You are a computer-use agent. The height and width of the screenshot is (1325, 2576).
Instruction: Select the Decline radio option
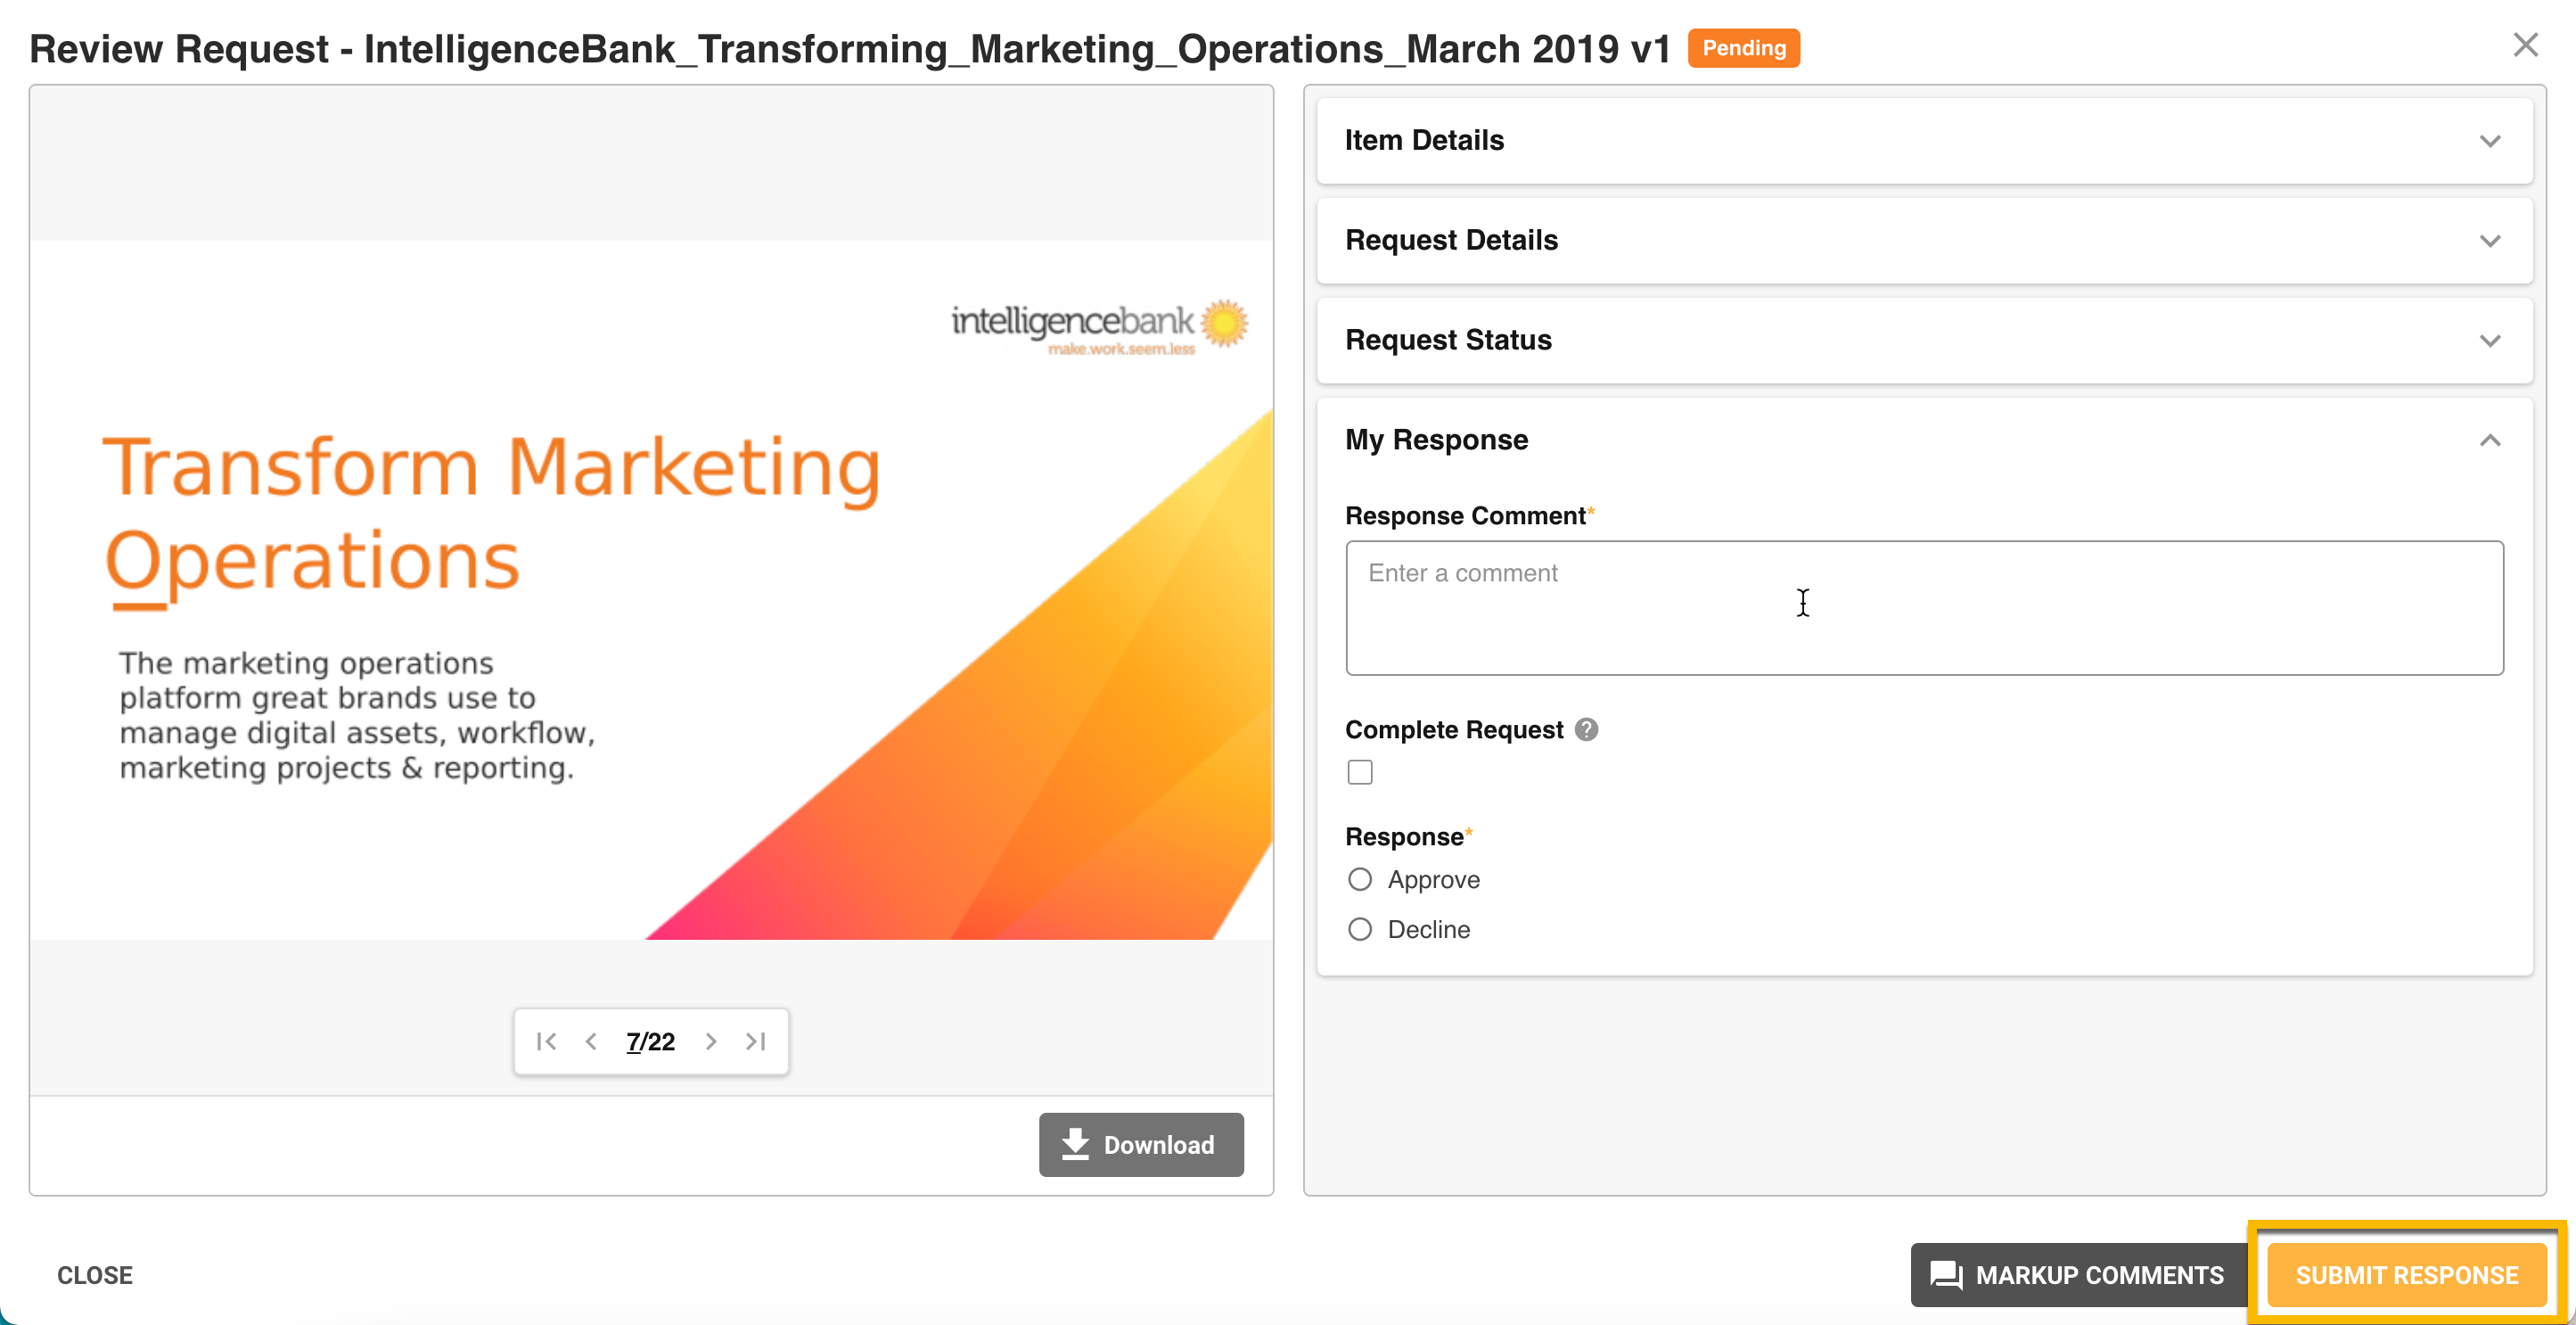[x=1359, y=929]
